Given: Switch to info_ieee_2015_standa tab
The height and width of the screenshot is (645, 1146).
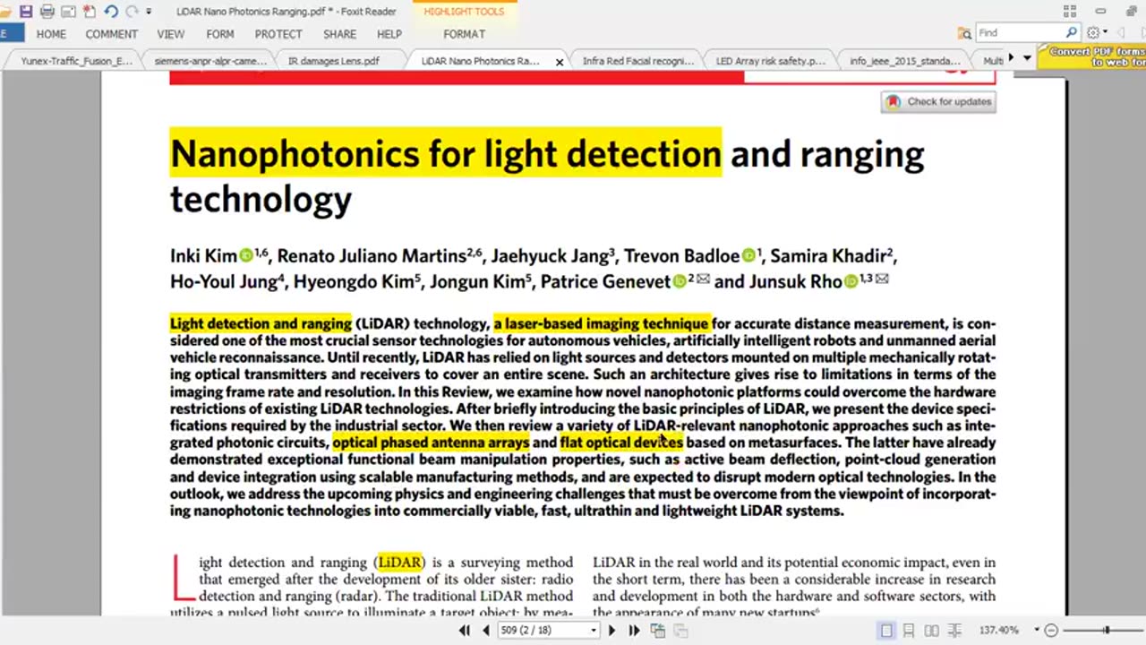Looking at the screenshot, I should (x=904, y=61).
